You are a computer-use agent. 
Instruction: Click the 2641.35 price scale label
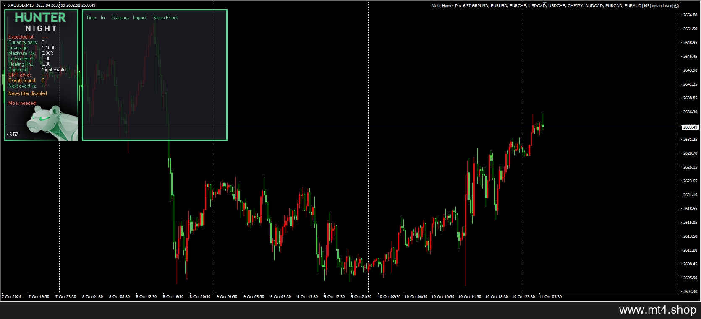[691, 84]
